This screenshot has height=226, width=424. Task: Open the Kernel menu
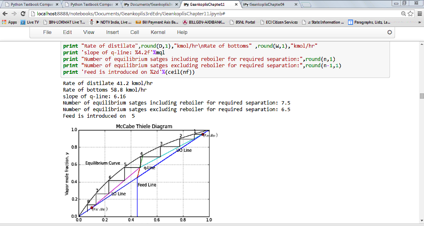(158, 32)
